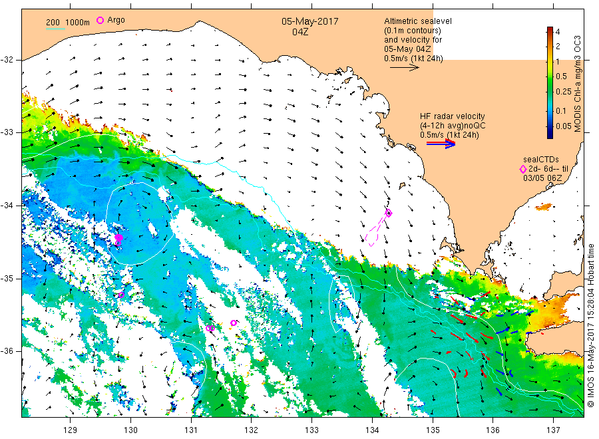Click the seal CTD diamond near 134E 34S
The width and height of the screenshot is (599, 439).
389,213
